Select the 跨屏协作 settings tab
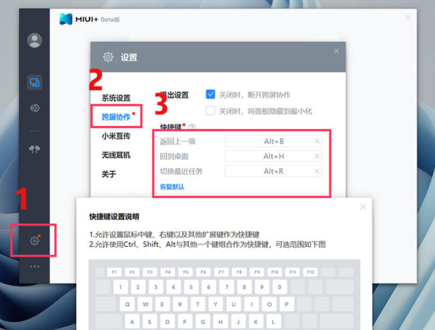Screen dimensions: 435x330 116,117
